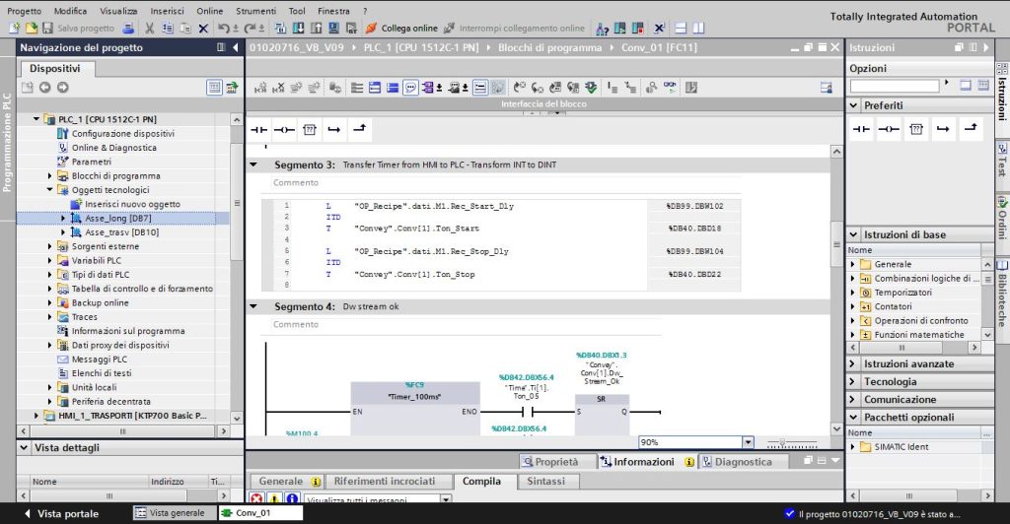Click the error filter icon in Compila tab
The image size is (1010, 524).
click(256, 498)
